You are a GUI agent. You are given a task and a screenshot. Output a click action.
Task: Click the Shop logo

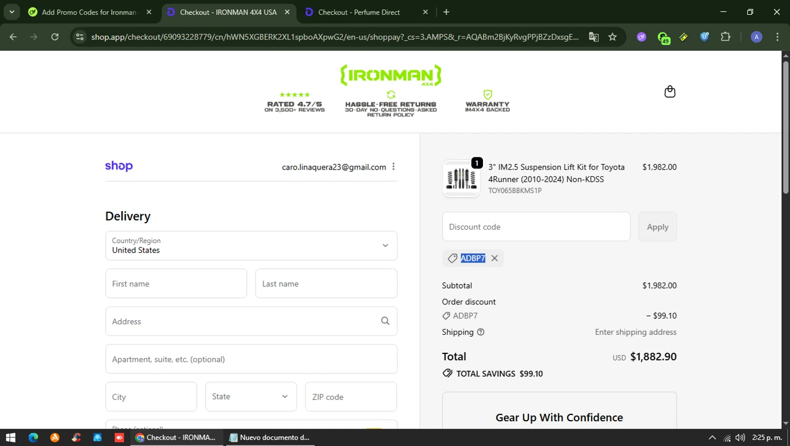(119, 166)
